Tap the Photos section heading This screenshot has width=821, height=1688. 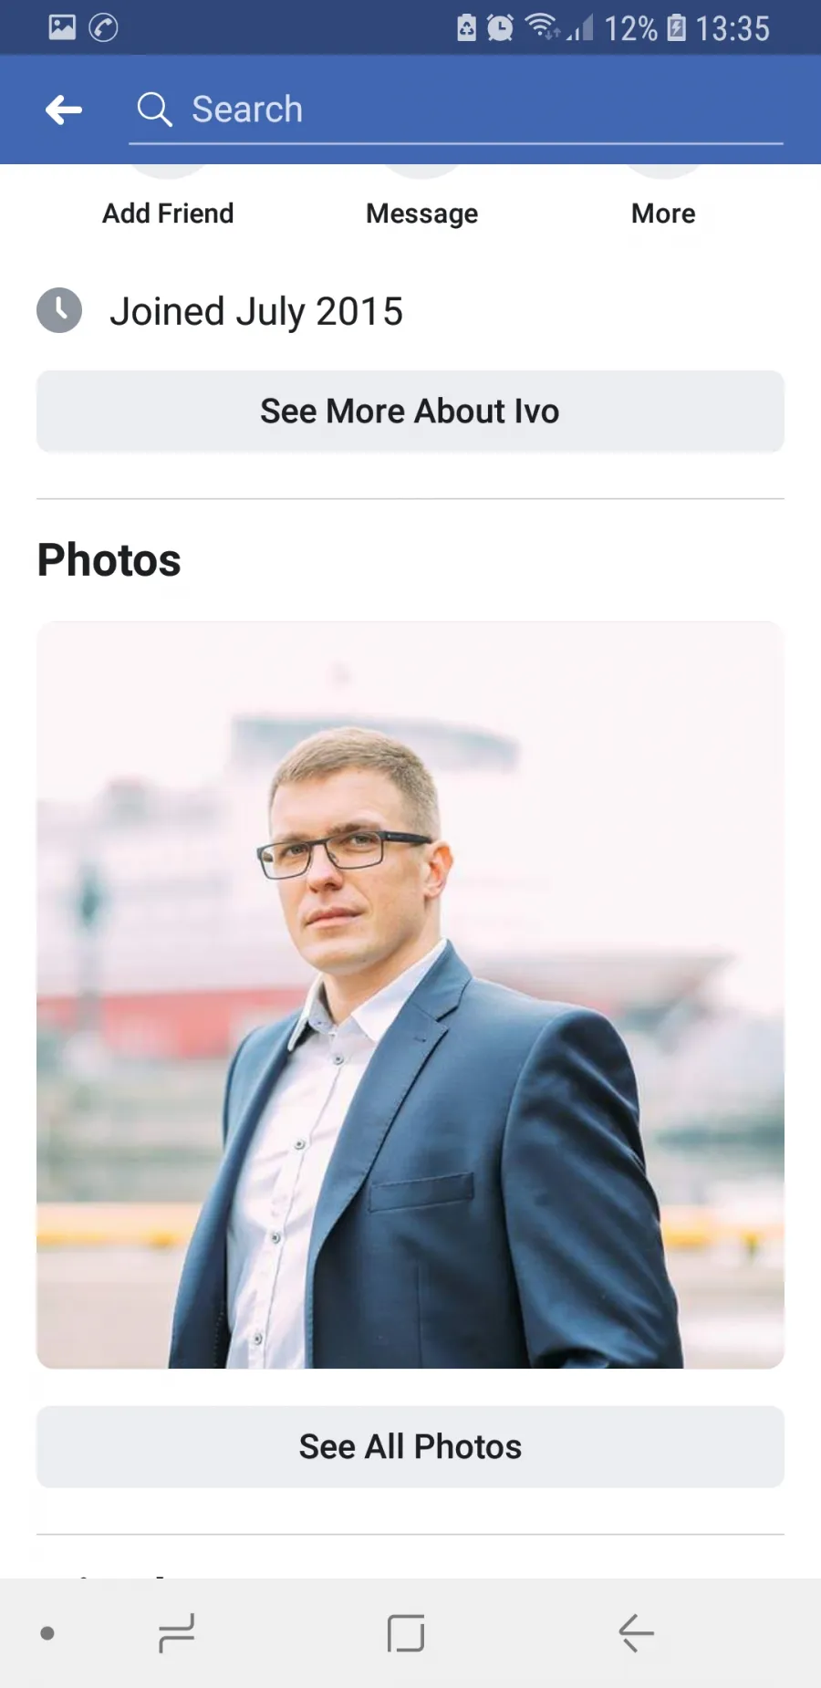(x=109, y=559)
